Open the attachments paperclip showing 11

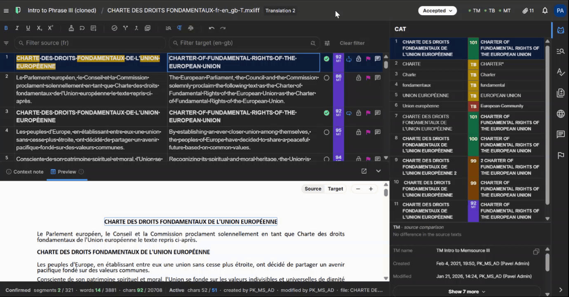(x=528, y=11)
